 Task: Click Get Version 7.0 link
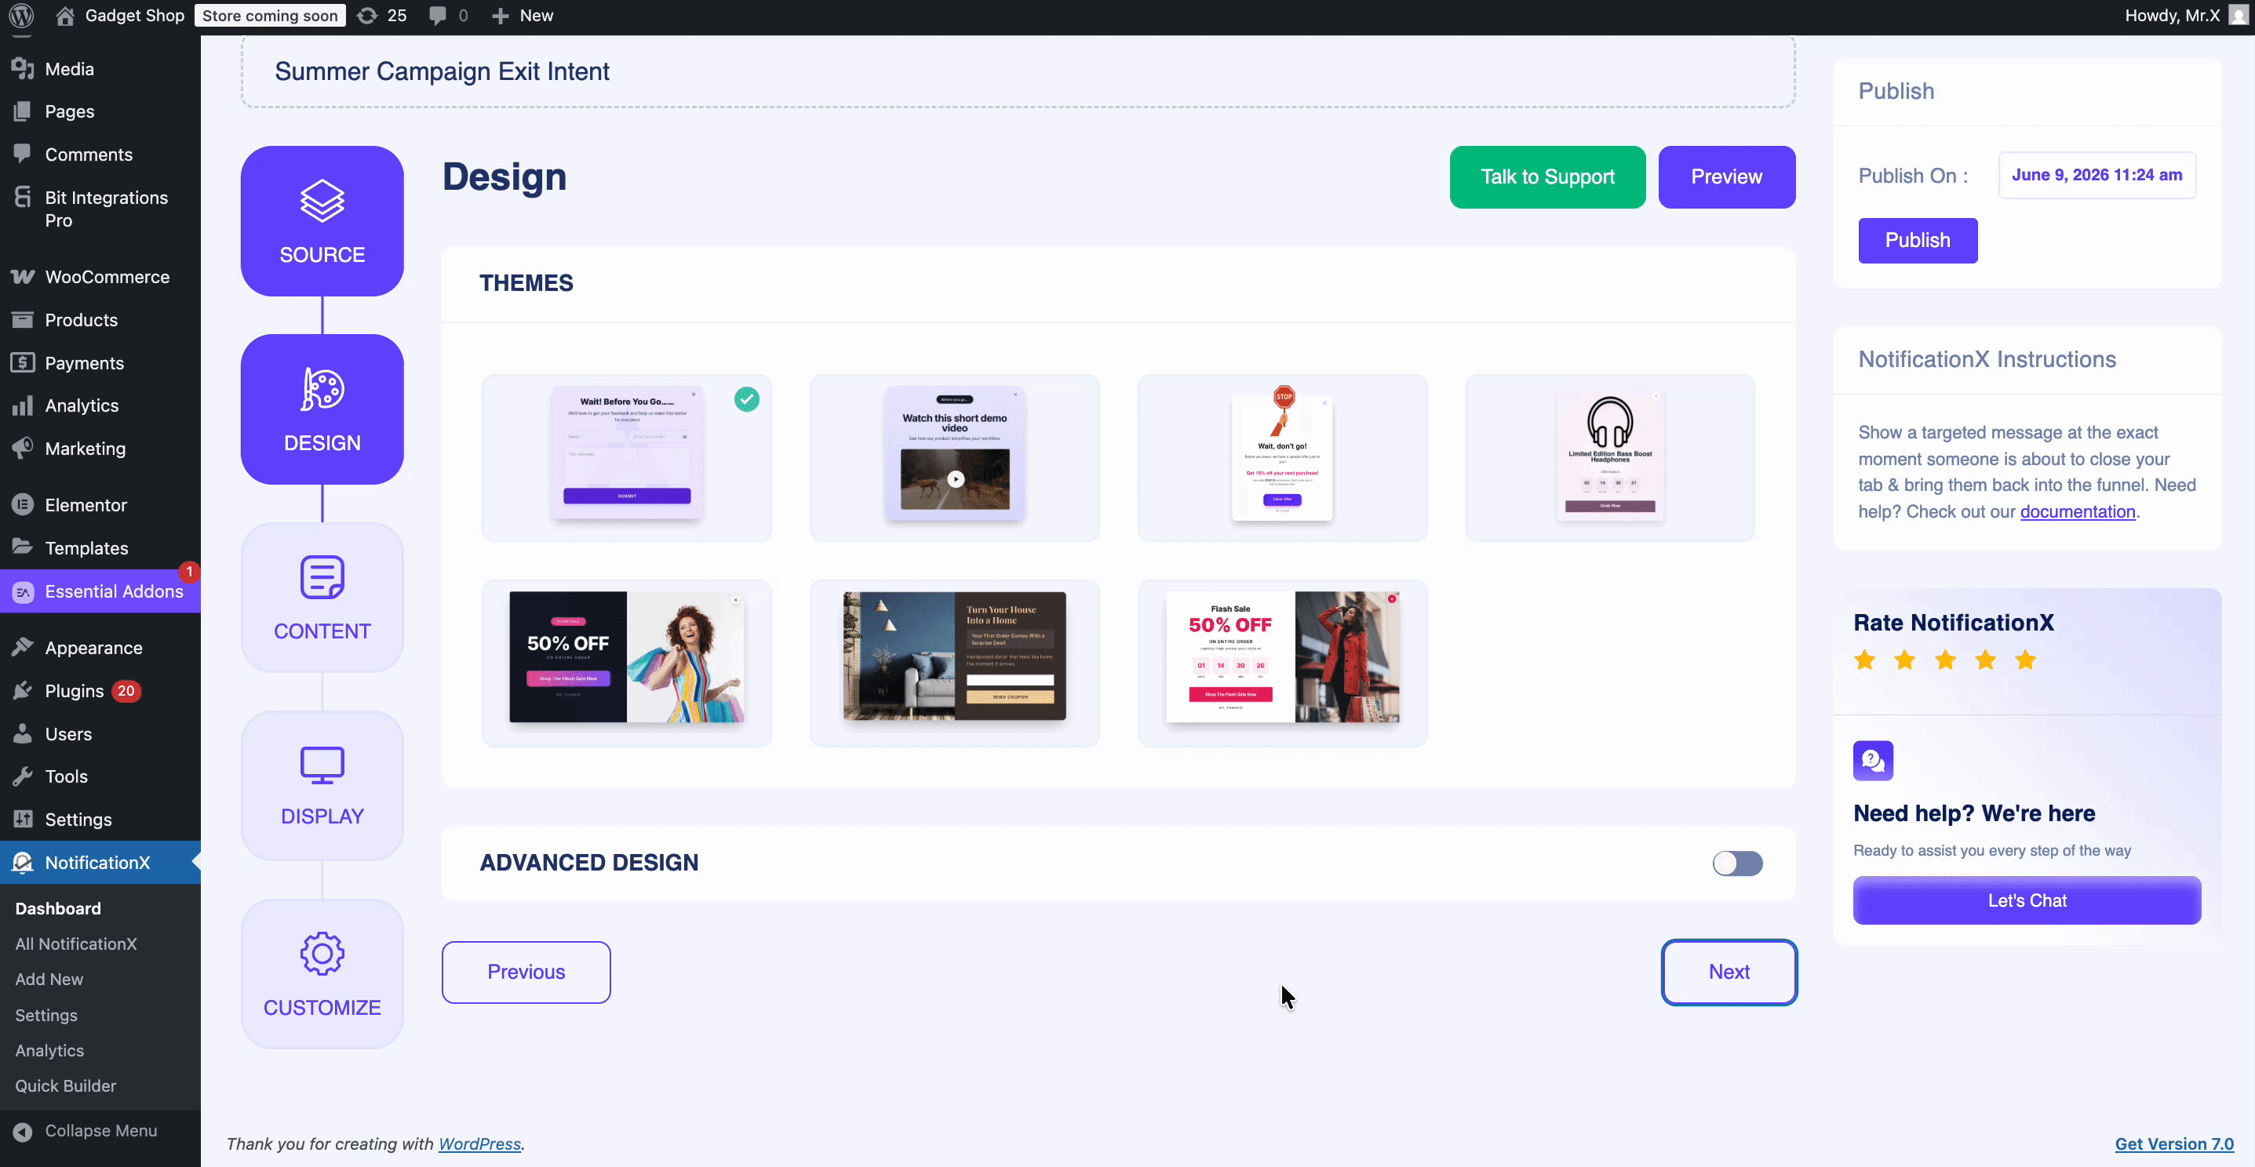pos(2174,1143)
